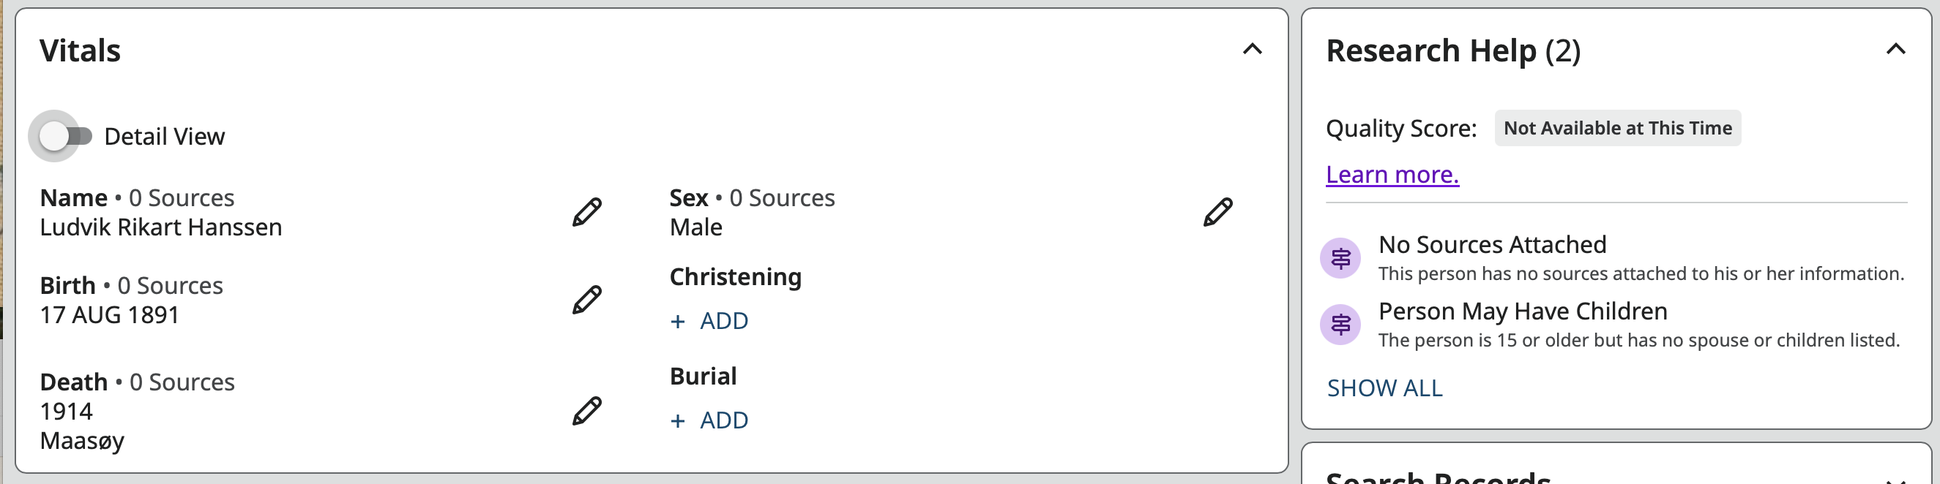
Task: Open the Death edit pencil icon
Action: click(x=586, y=410)
